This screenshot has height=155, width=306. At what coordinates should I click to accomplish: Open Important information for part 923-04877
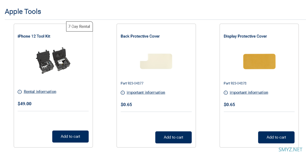[x=146, y=92]
